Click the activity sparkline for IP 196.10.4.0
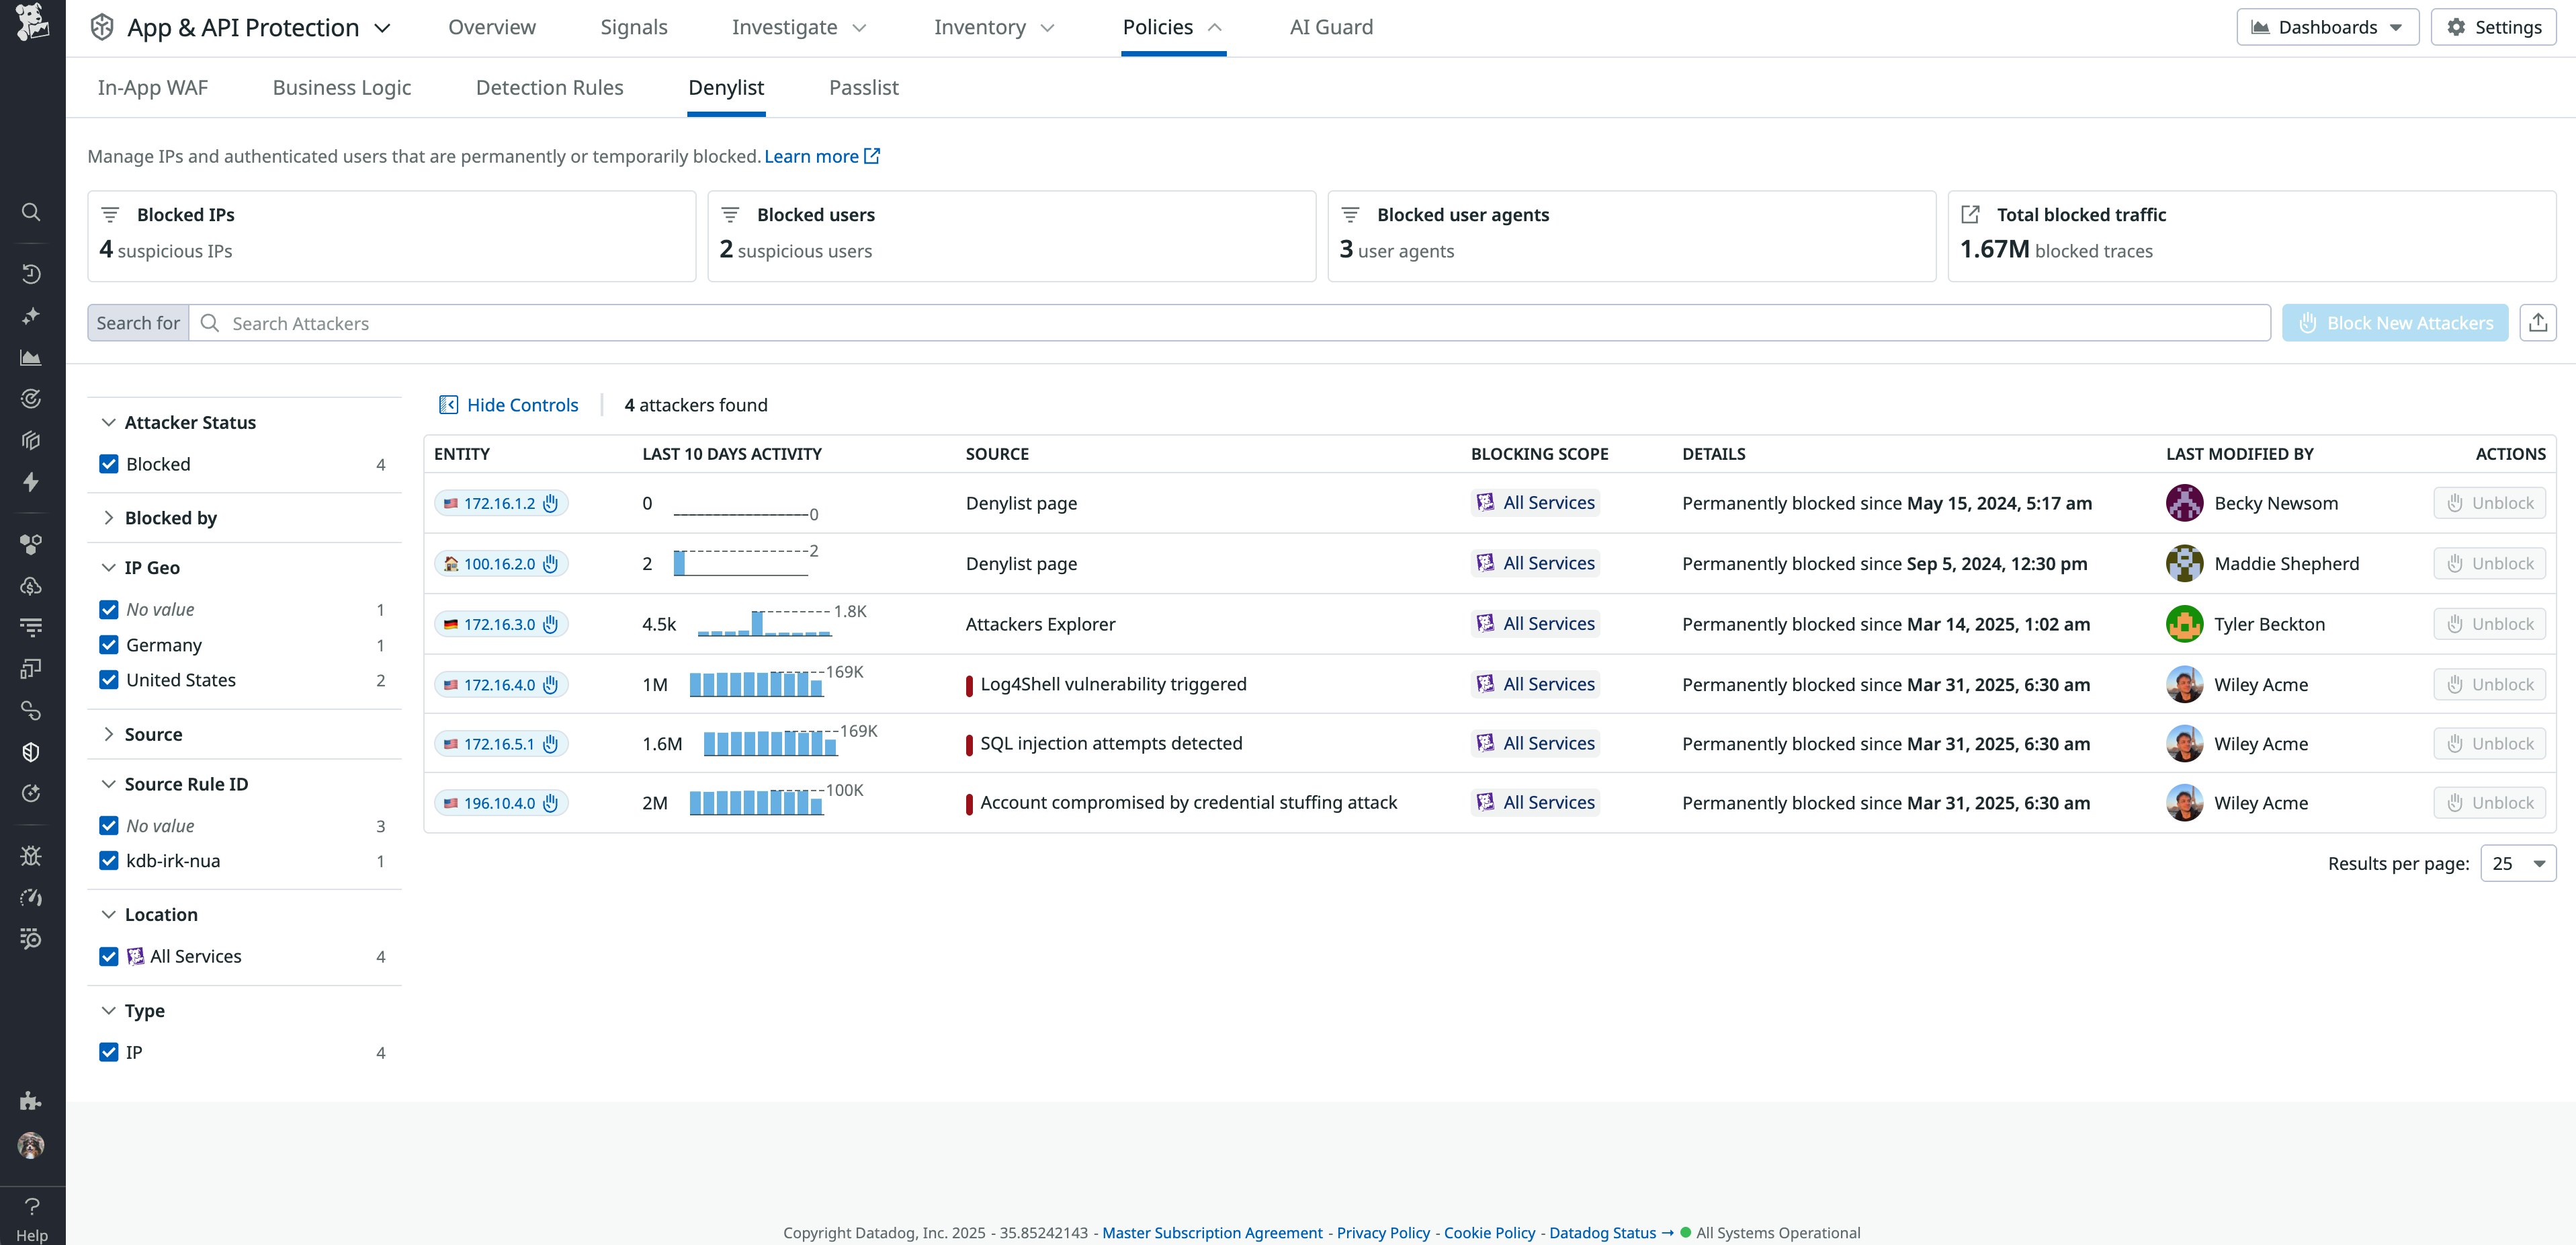 coord(758,801)
